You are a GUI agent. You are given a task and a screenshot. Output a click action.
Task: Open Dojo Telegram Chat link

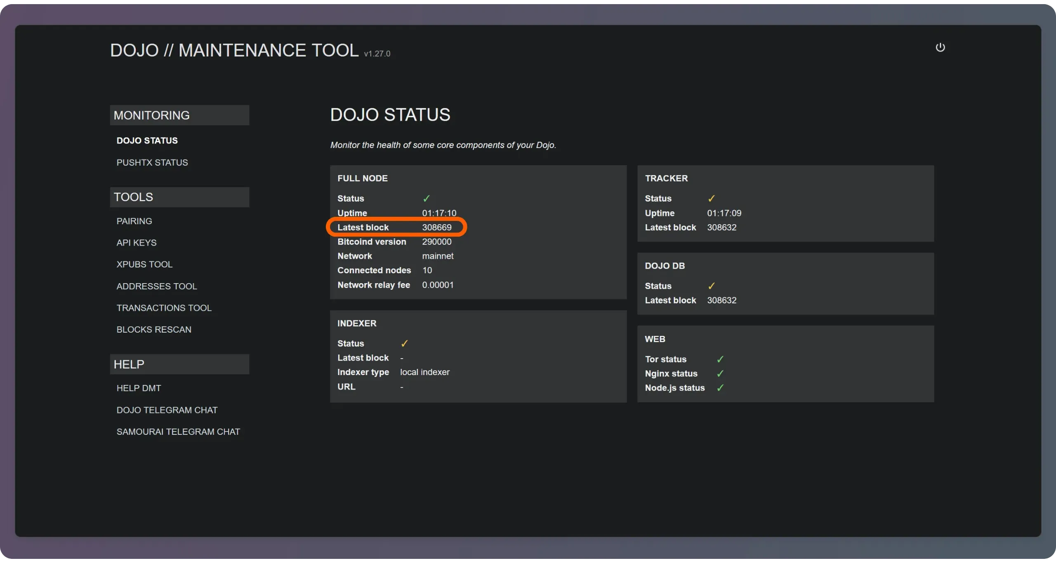167,410
